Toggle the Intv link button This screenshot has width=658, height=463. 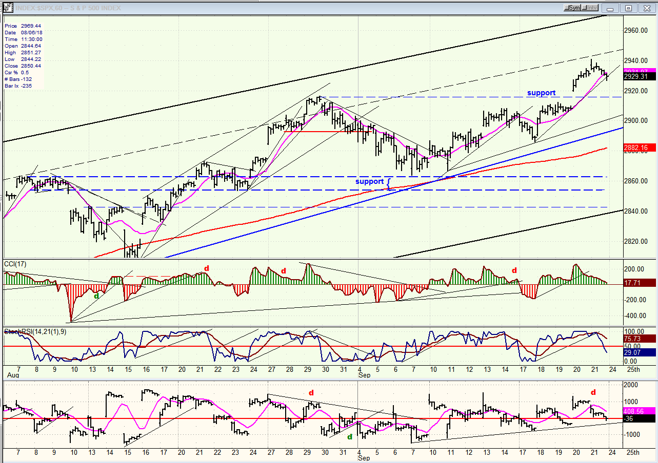590,8
